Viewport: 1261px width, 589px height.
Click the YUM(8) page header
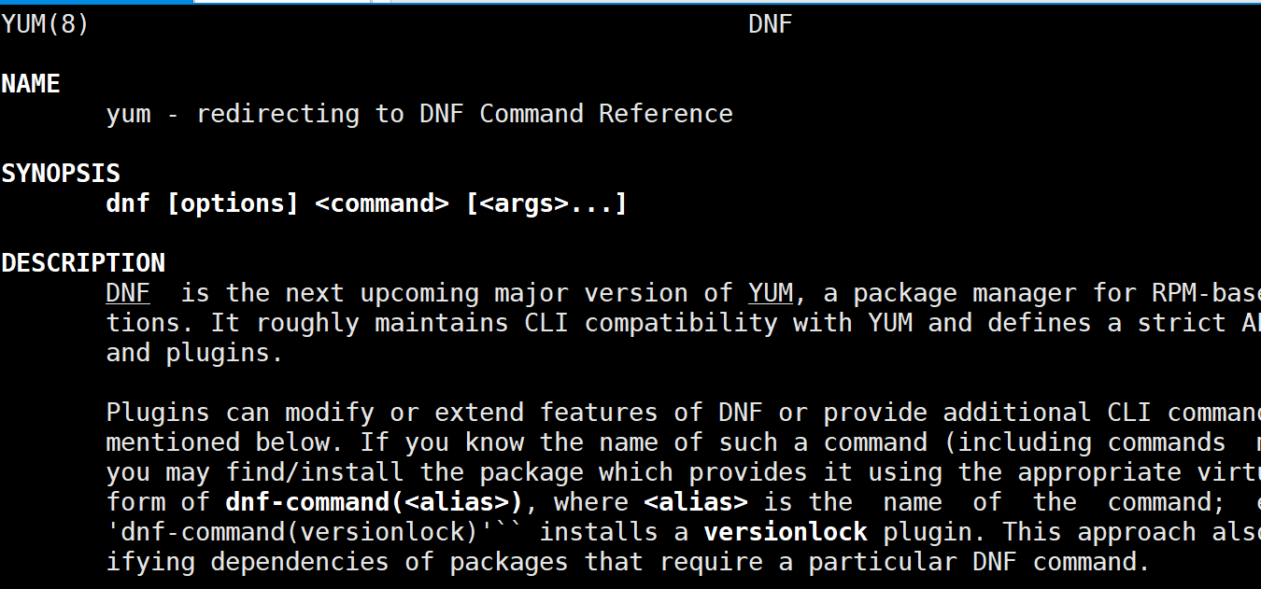[45, 24]
